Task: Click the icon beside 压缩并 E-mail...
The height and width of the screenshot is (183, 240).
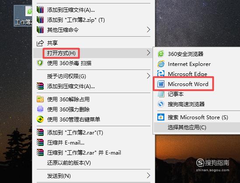Action: coord(40,142)
